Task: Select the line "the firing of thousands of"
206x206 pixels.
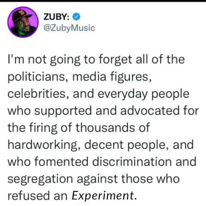Action: point(79,128)
